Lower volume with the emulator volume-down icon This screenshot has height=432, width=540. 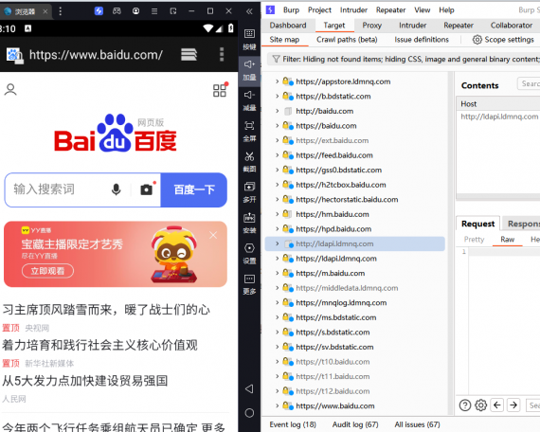(x=249, y=95)
